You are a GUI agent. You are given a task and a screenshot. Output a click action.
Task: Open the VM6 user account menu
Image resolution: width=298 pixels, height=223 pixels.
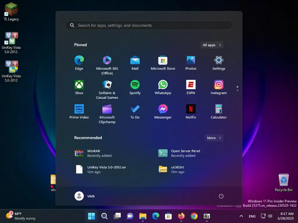[85, 196]
